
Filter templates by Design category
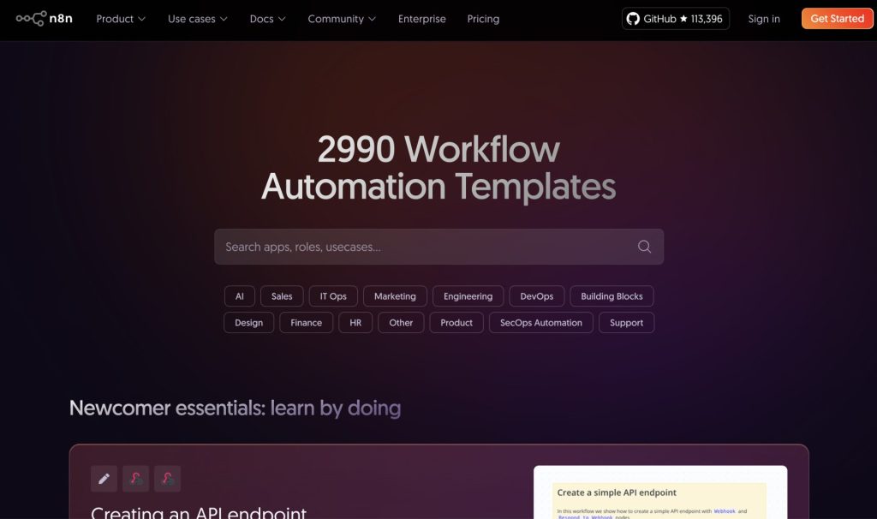[x=249, y=323]
